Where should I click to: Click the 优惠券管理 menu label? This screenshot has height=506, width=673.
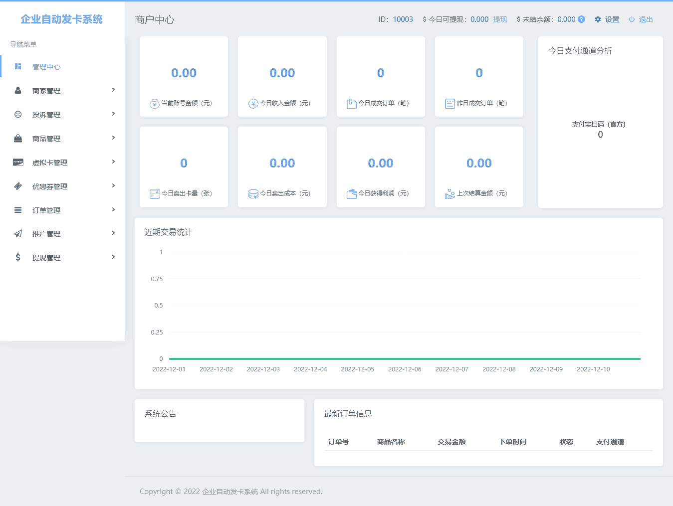50,186
